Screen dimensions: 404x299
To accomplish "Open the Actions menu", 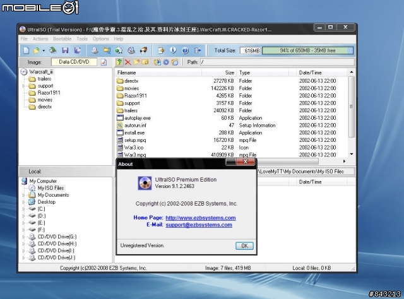I will (x=40, y=39).
